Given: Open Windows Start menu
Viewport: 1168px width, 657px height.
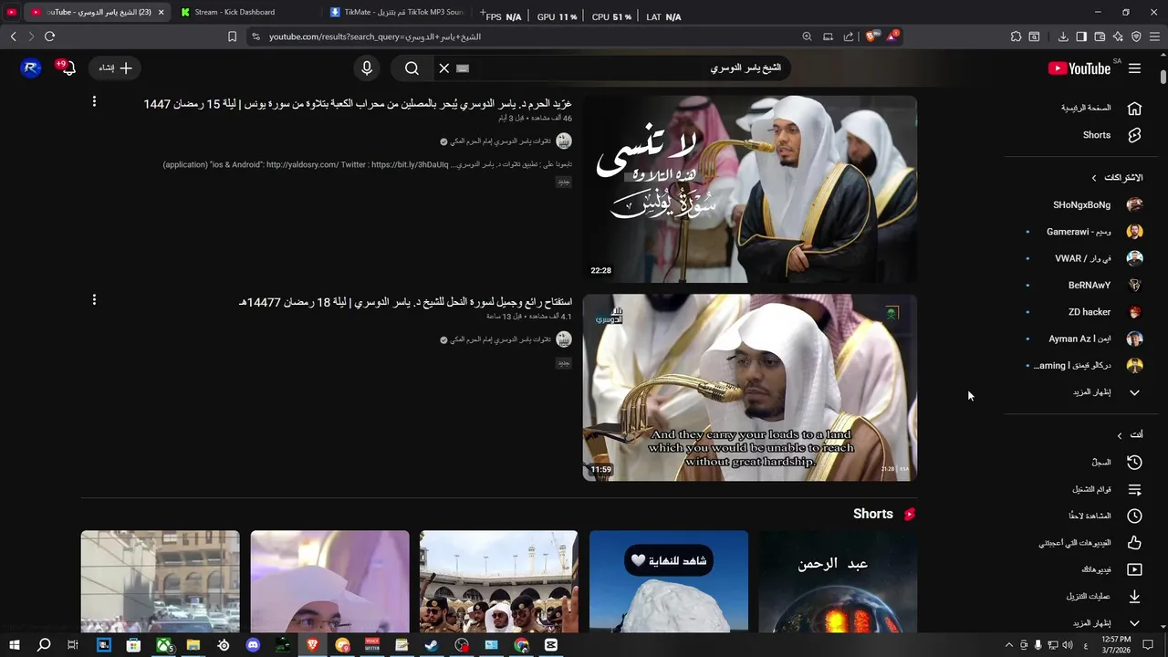Looking at the screenshot, I should (x=14, y=645).
